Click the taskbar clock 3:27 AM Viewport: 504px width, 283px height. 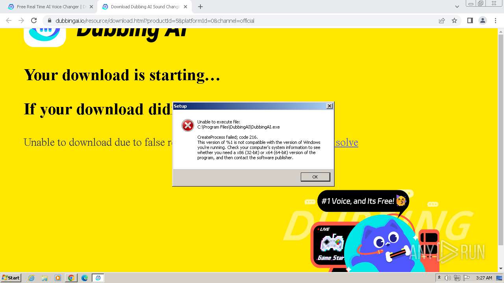coord(484,278)
